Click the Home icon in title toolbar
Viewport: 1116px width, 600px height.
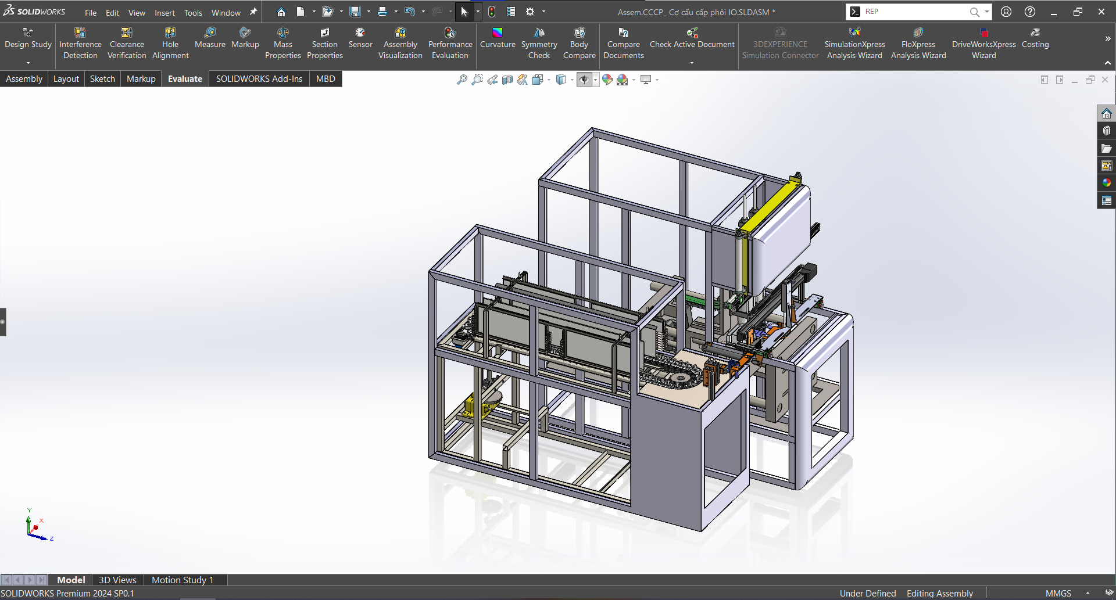[x=281, y=12]
